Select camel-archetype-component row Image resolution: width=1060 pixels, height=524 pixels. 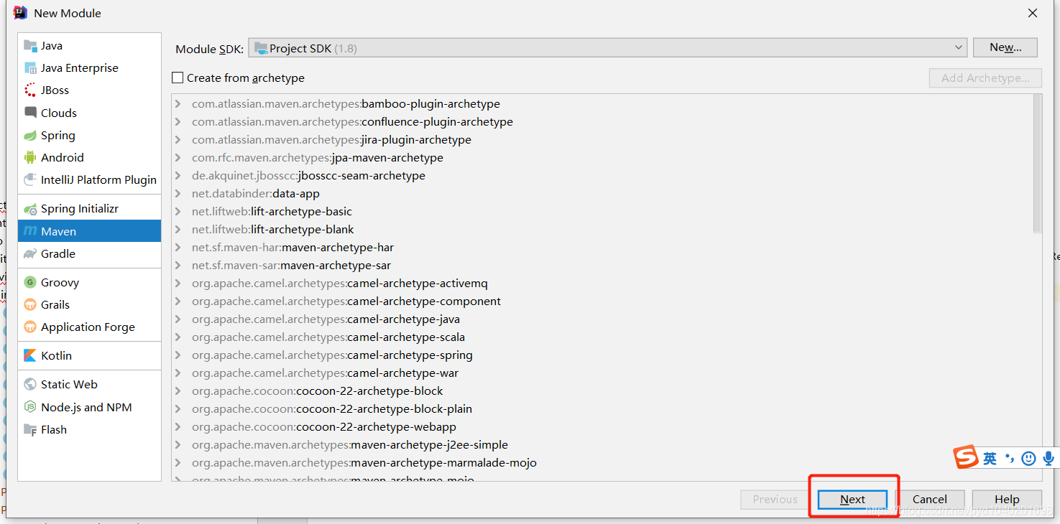click(x=602, y=301)
